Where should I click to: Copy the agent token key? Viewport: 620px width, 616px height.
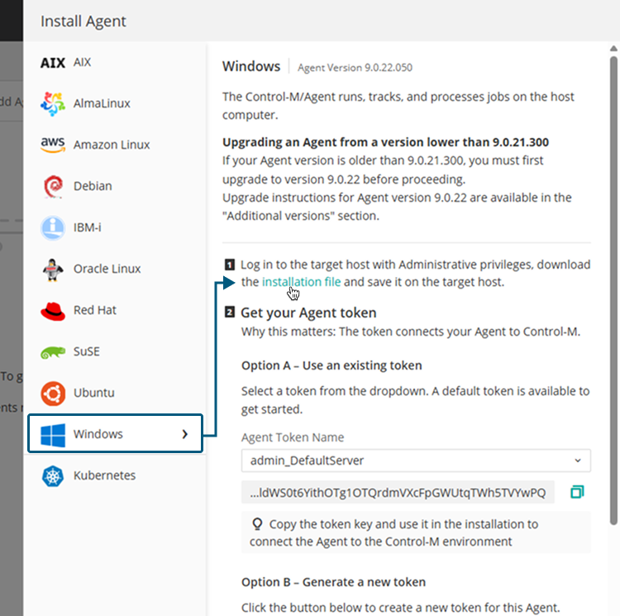(577, 493)
